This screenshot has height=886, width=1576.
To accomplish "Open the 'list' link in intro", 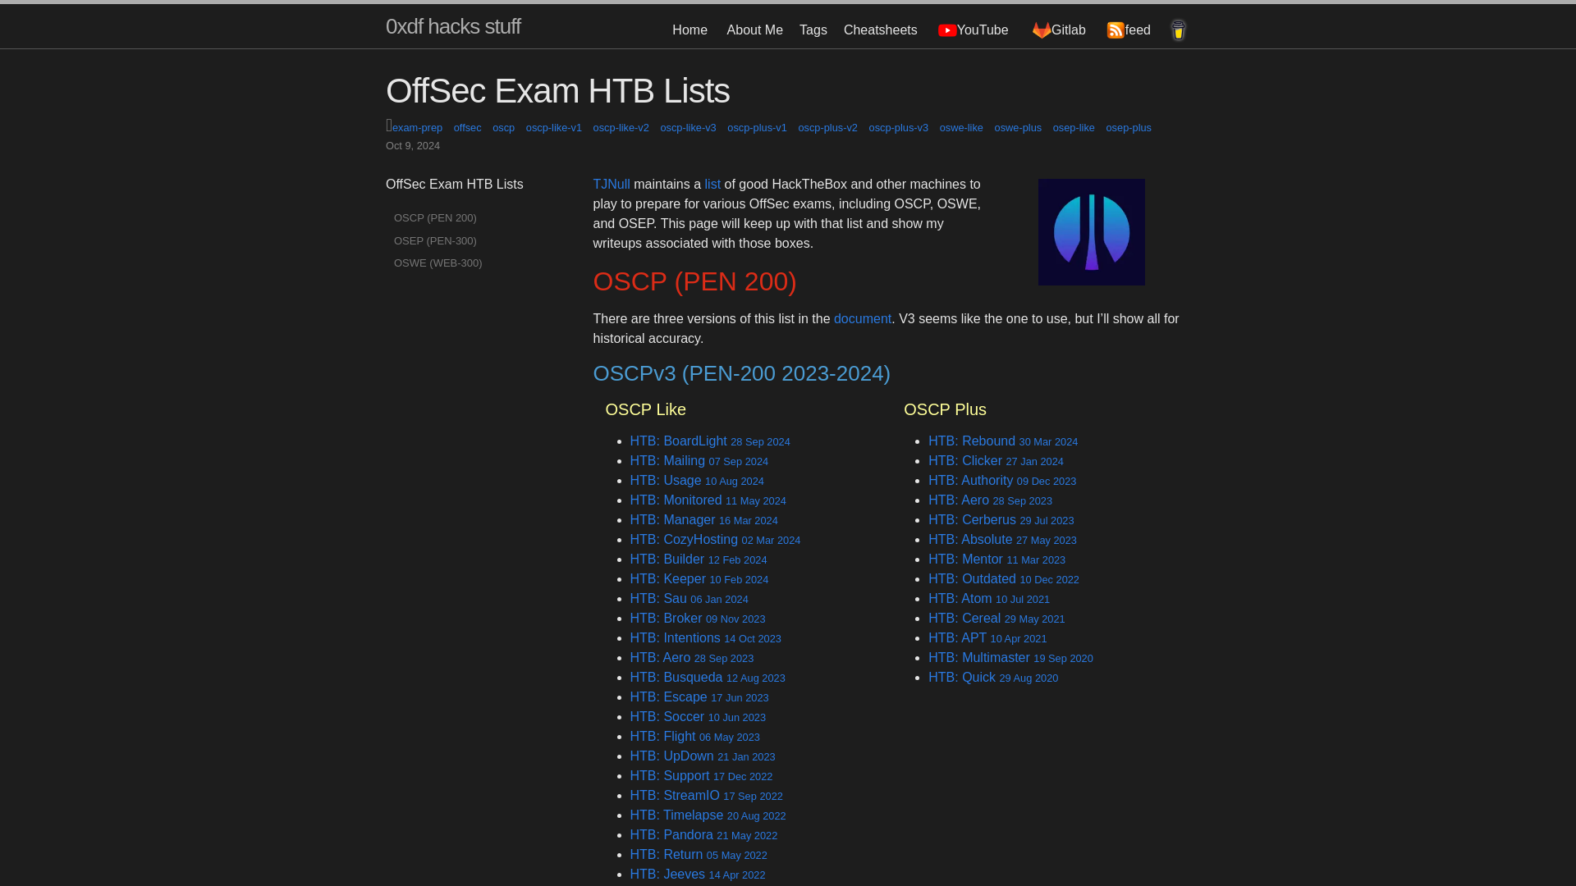I will tap(712, 185).
